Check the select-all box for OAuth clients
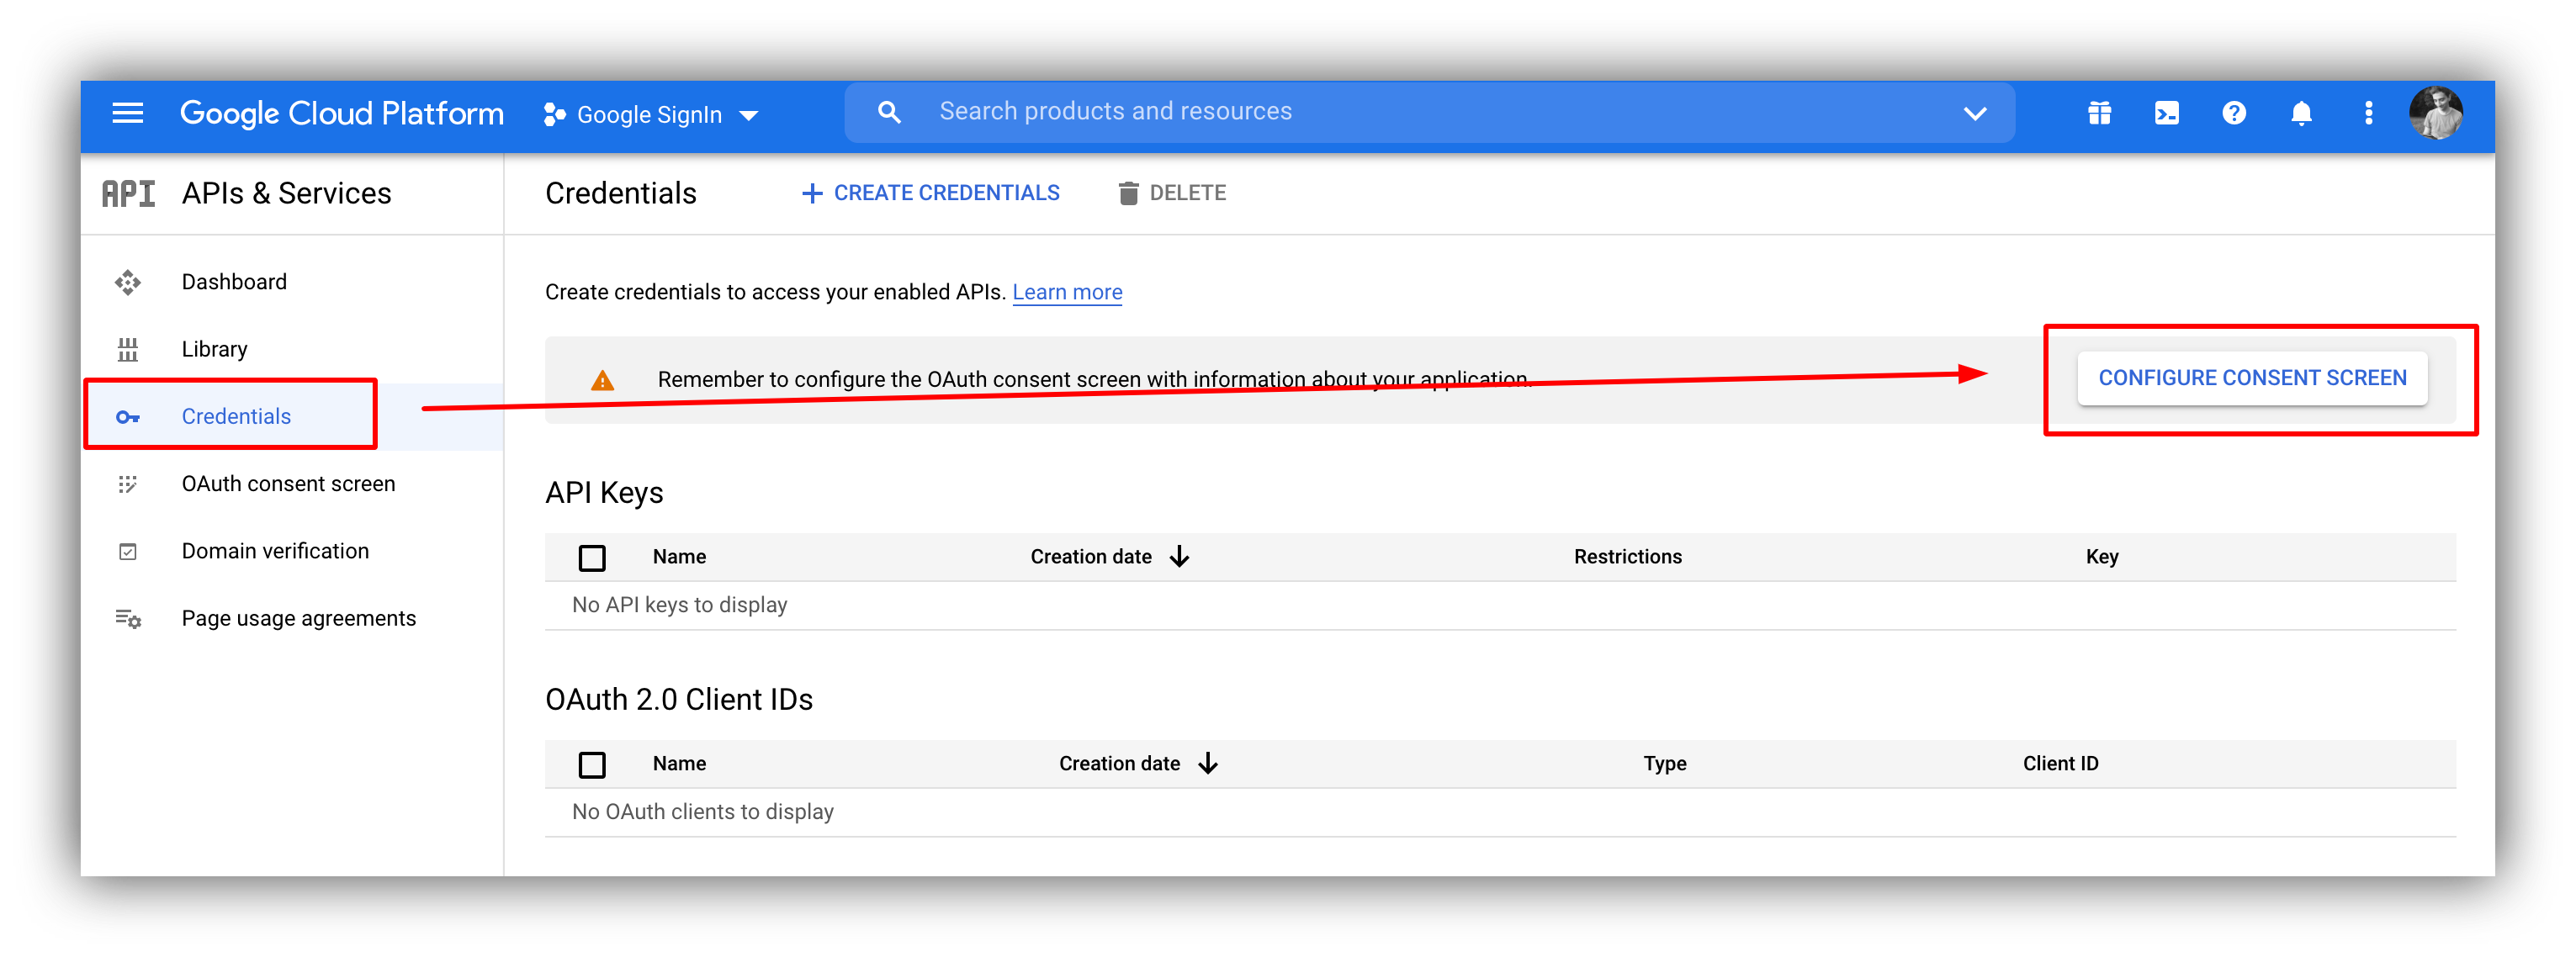The image size is (2576, 957). pos(592,764)
